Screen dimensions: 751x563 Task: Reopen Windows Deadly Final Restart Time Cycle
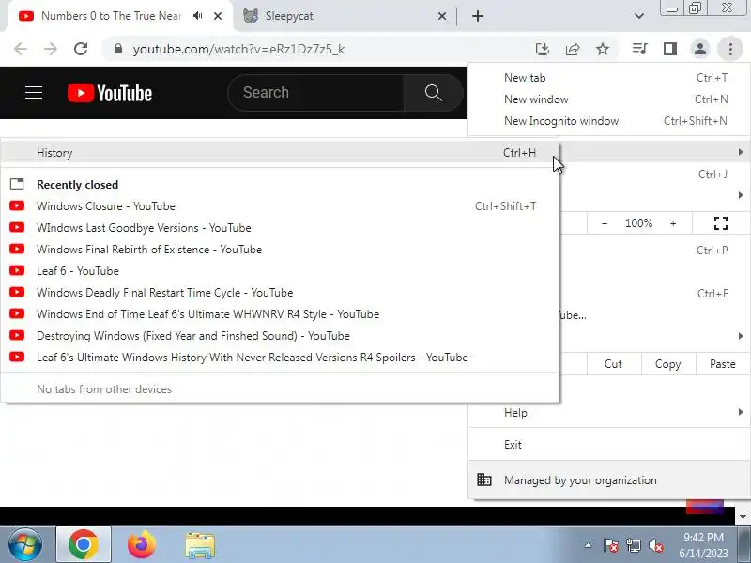(x=280, y=293)
